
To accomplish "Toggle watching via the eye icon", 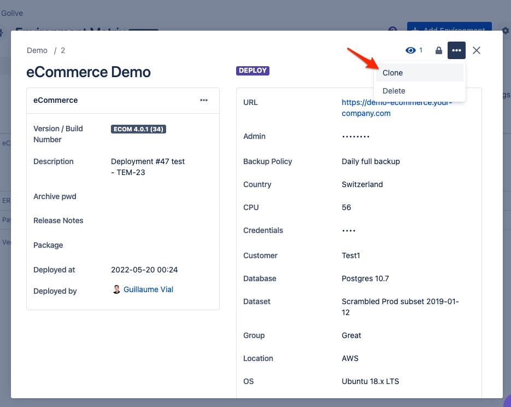I will [411, 50].
